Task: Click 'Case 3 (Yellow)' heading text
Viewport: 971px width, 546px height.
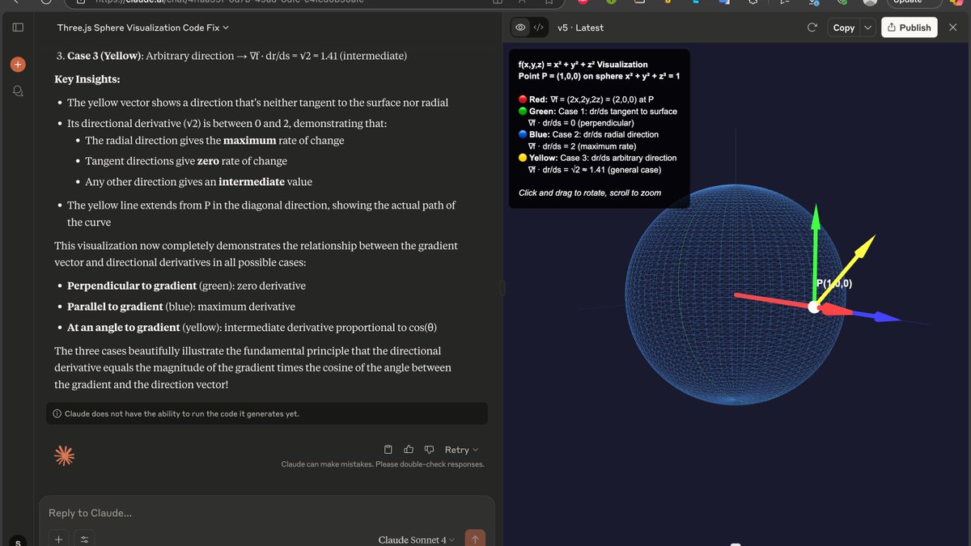Action: coord(105,56)
